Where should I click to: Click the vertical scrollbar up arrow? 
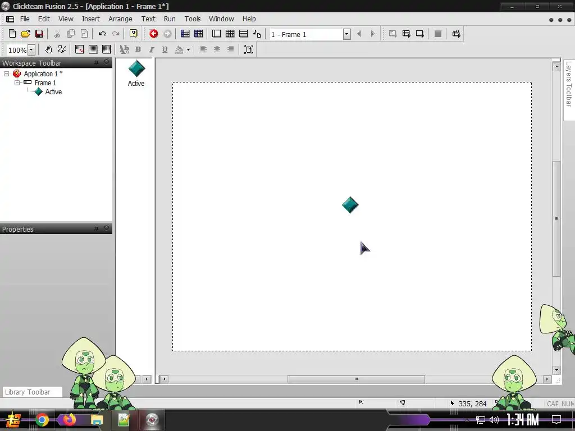556,67
